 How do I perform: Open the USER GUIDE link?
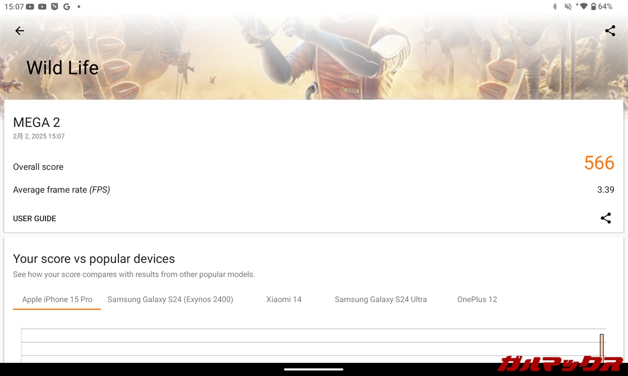pyautogui.click(x=34, y=218)
